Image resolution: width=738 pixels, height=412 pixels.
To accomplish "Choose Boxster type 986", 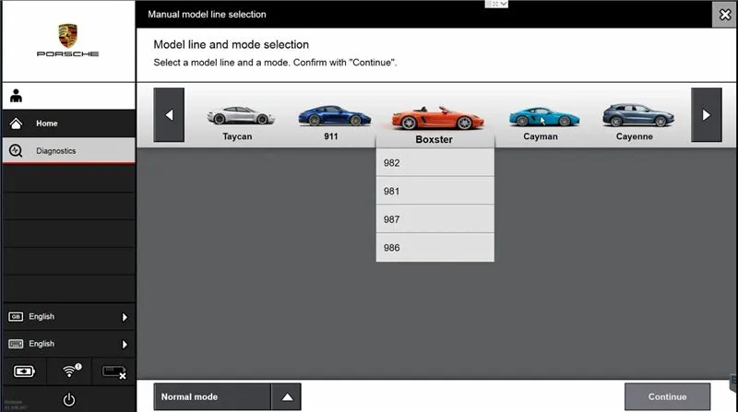I will click(x=434, y=247).
